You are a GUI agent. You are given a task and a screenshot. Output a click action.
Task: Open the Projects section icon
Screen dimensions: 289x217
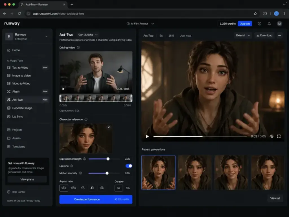pos(9,130)
